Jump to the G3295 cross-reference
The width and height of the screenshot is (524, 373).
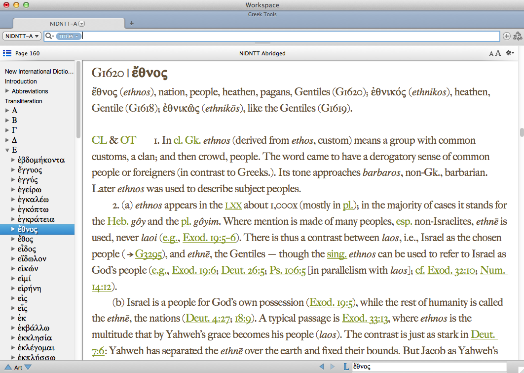(149, 254)
